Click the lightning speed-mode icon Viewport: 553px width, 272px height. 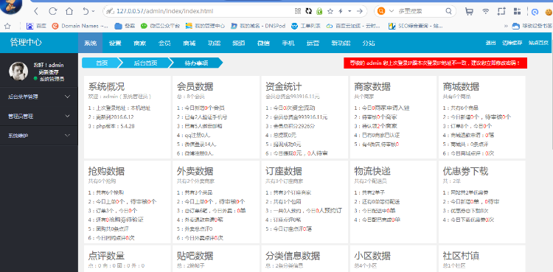[x=341, y=11]
